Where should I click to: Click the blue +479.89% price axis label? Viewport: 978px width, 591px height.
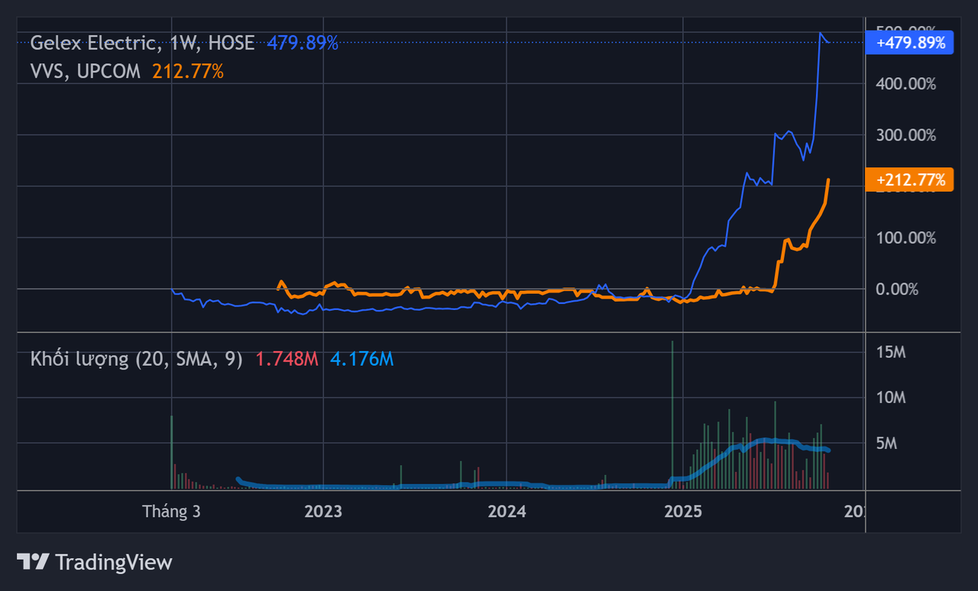910,43
